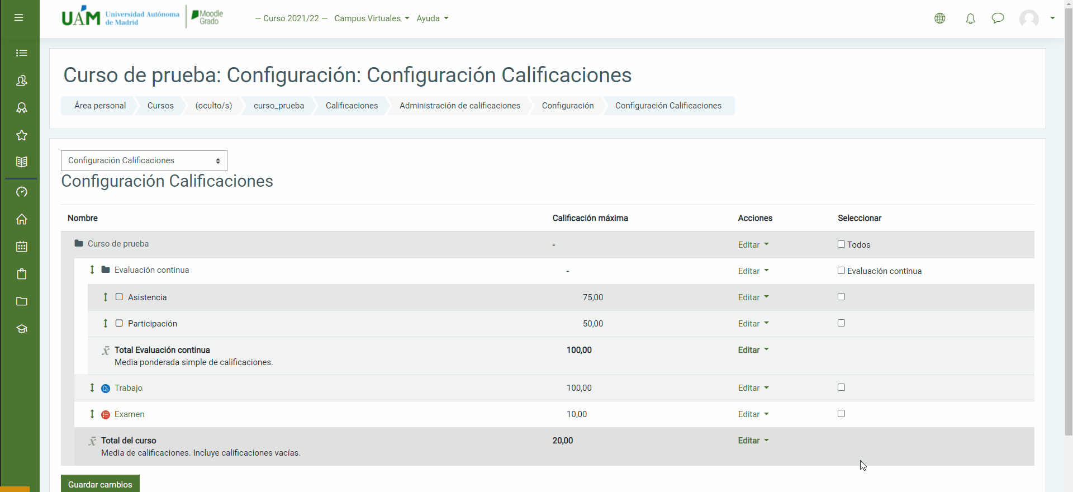Open the Configuración Calificaciones combo box
Image resolution: width=1073 pixels, height=492 pixels.
(144, 161)
